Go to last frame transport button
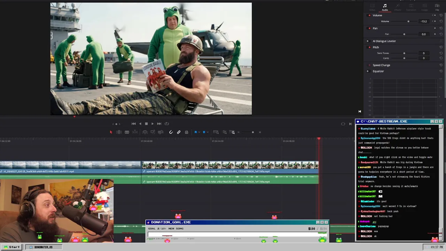The image size is (446, 251). click(x=159, y=124)
